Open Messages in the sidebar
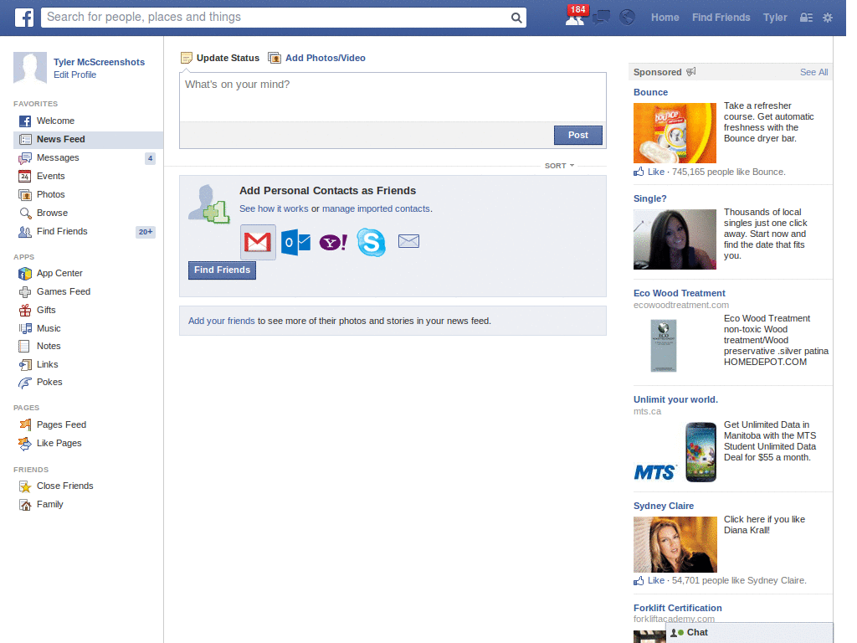Viewport: 857px width, 643px height. (x=88, y=158)
